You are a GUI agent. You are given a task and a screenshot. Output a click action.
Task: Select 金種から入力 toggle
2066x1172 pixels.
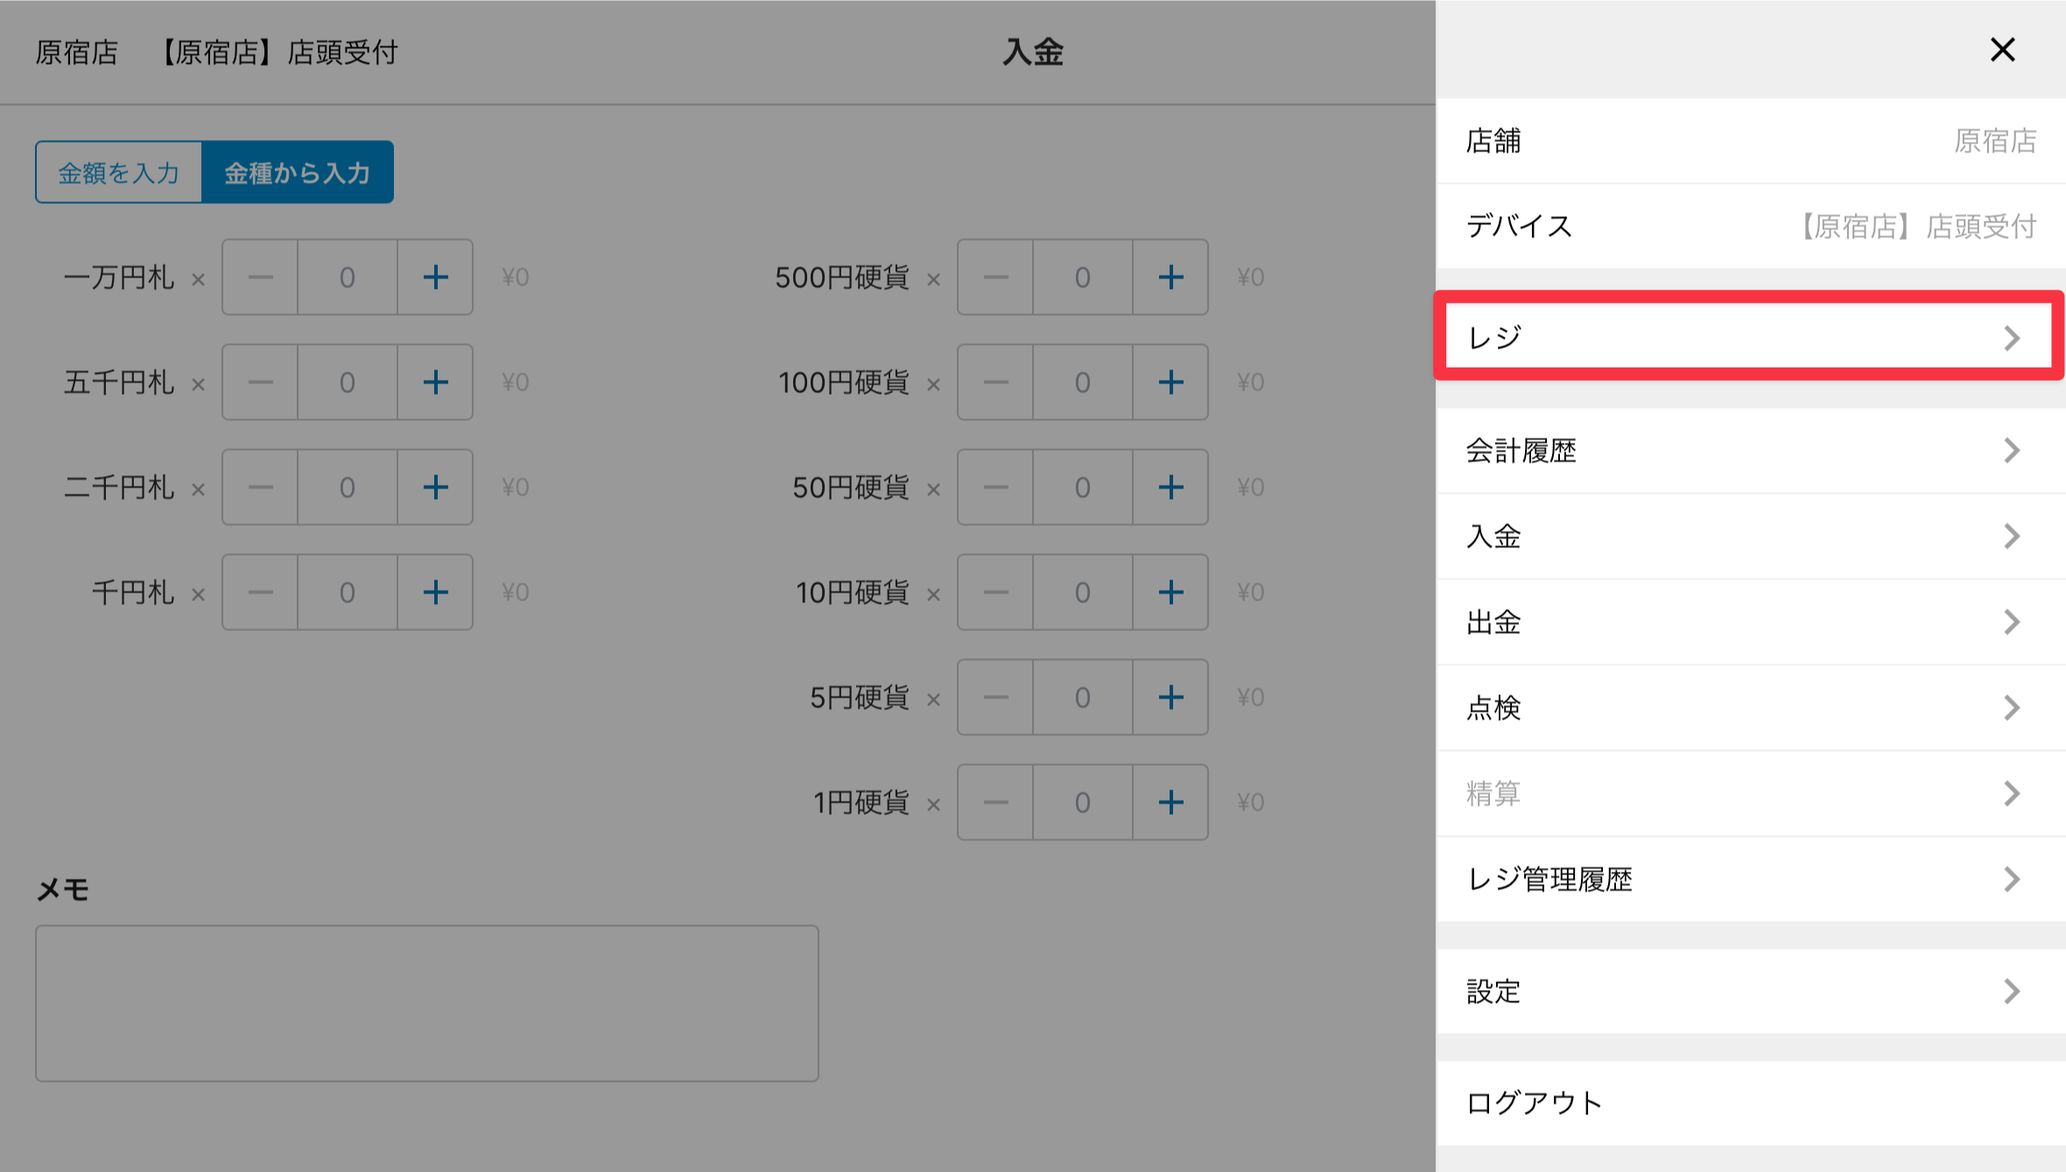point(298,172)
